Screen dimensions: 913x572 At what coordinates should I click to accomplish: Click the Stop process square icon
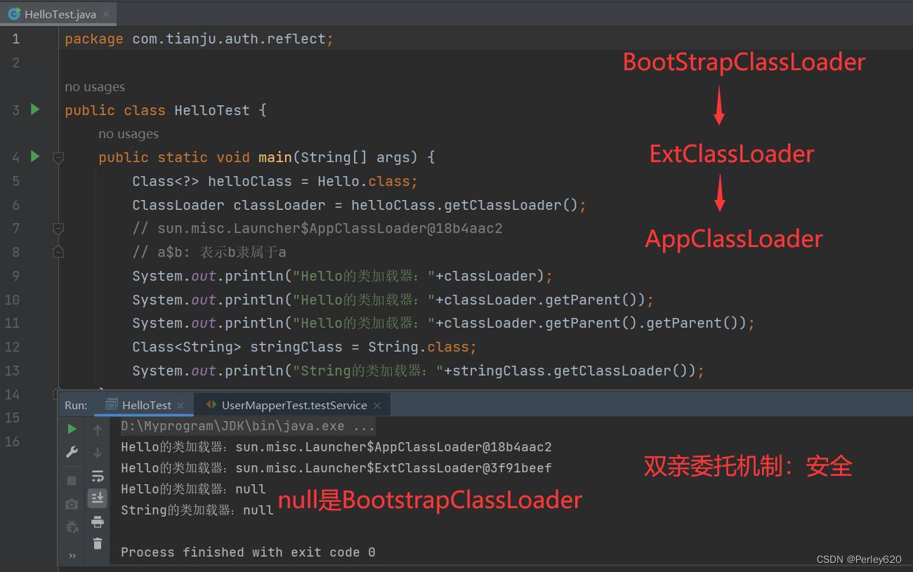tap(72, 481)
